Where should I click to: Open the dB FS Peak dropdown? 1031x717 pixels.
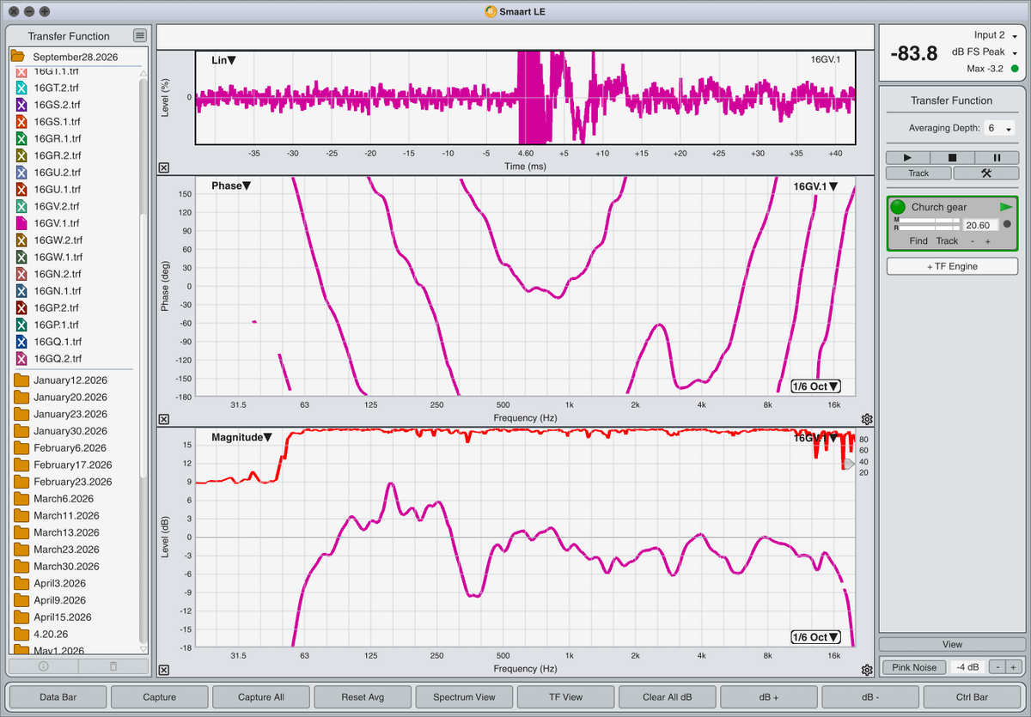(x=985, y=52)
